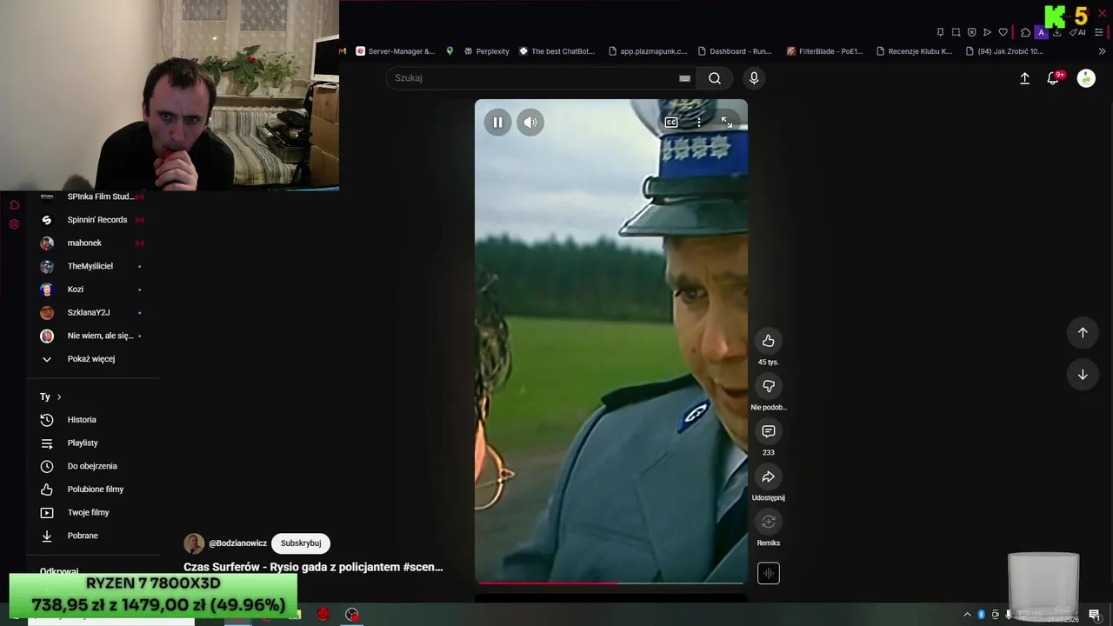This screenshot has height=626, width=1113.
Task: Go to previous Short with up arrow
Action: pos(1083,332)
